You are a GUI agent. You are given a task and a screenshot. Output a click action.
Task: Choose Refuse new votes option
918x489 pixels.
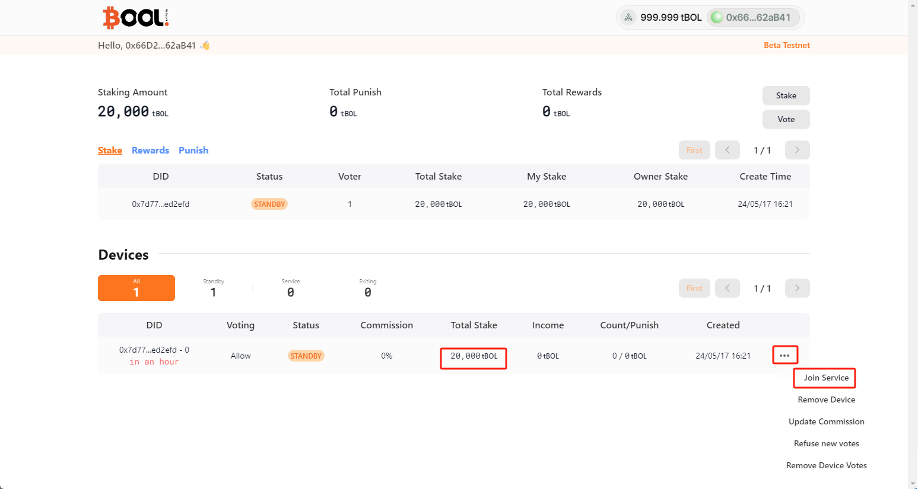click(x=826, y=444)
